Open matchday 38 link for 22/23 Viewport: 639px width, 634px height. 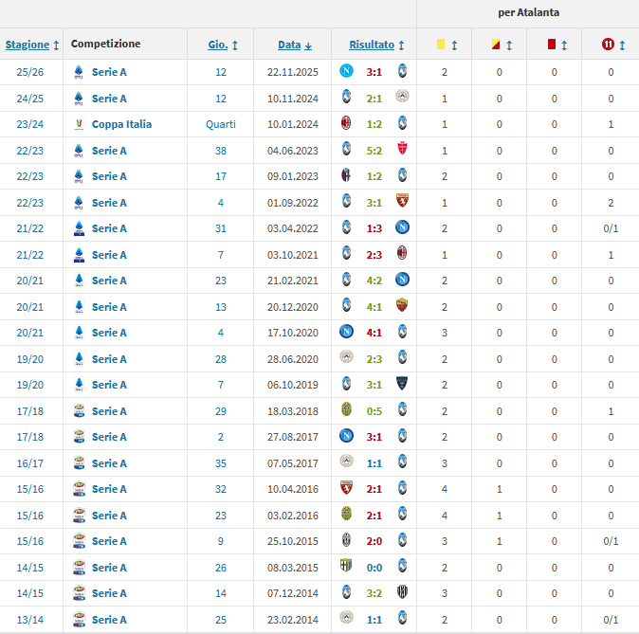(x=221, y=151)
